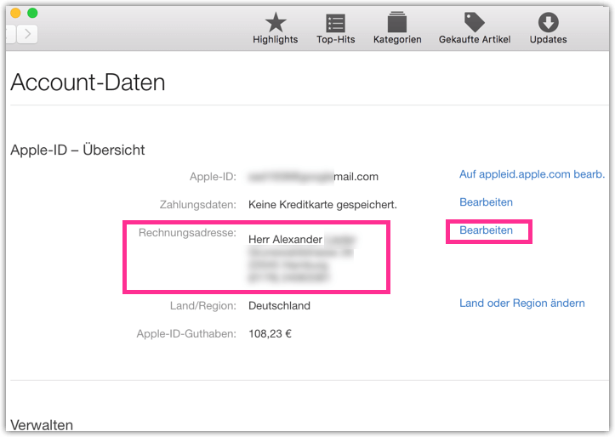Click the 'Rechnungsadresse:' field label
This screenshot has height=437, width=615.
(187, 233)
